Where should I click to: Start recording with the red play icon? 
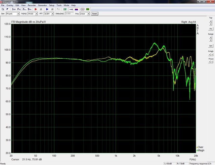[x=36, y=9]
